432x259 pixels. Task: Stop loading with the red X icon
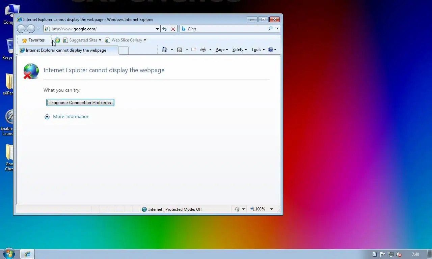click(x=173, y=29)
